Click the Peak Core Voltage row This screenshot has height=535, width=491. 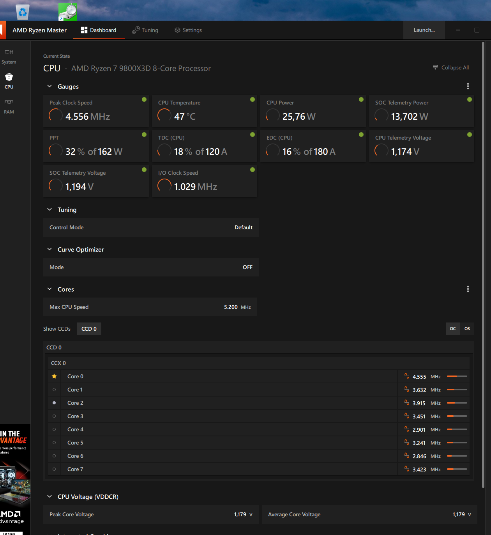tap(151, 514)
